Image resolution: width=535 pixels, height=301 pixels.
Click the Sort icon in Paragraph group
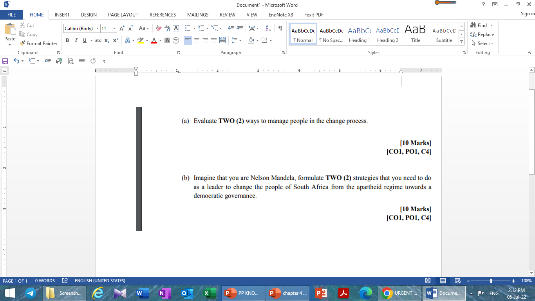click(x=269, y=28)
